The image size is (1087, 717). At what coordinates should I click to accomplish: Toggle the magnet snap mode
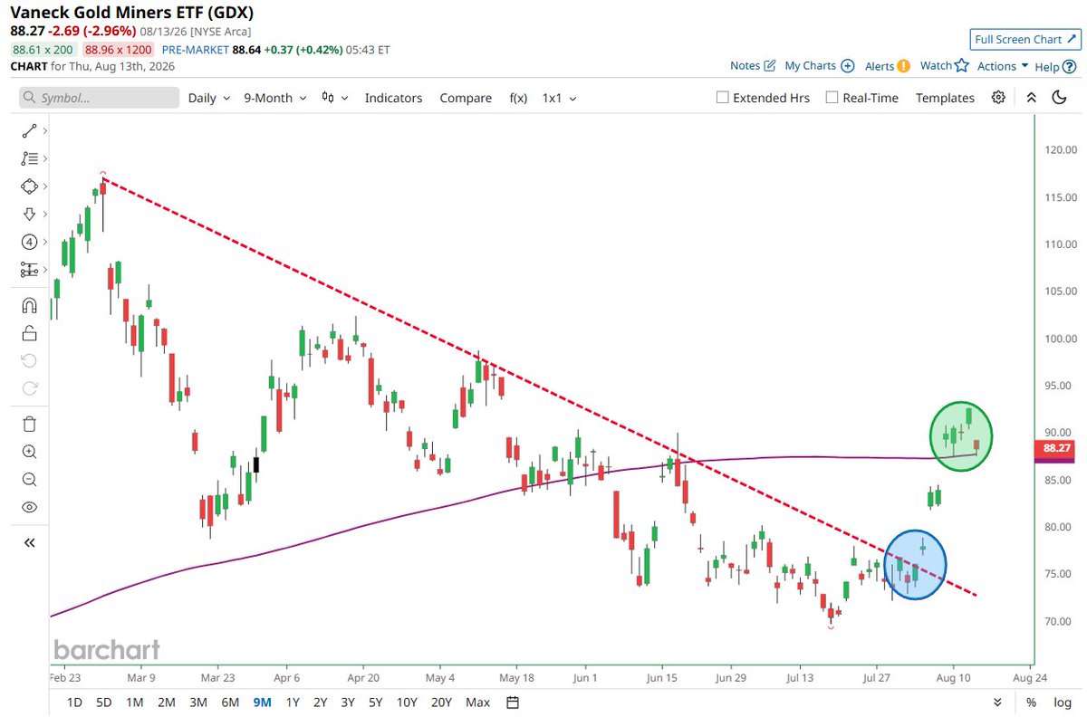tap(28, 305)
